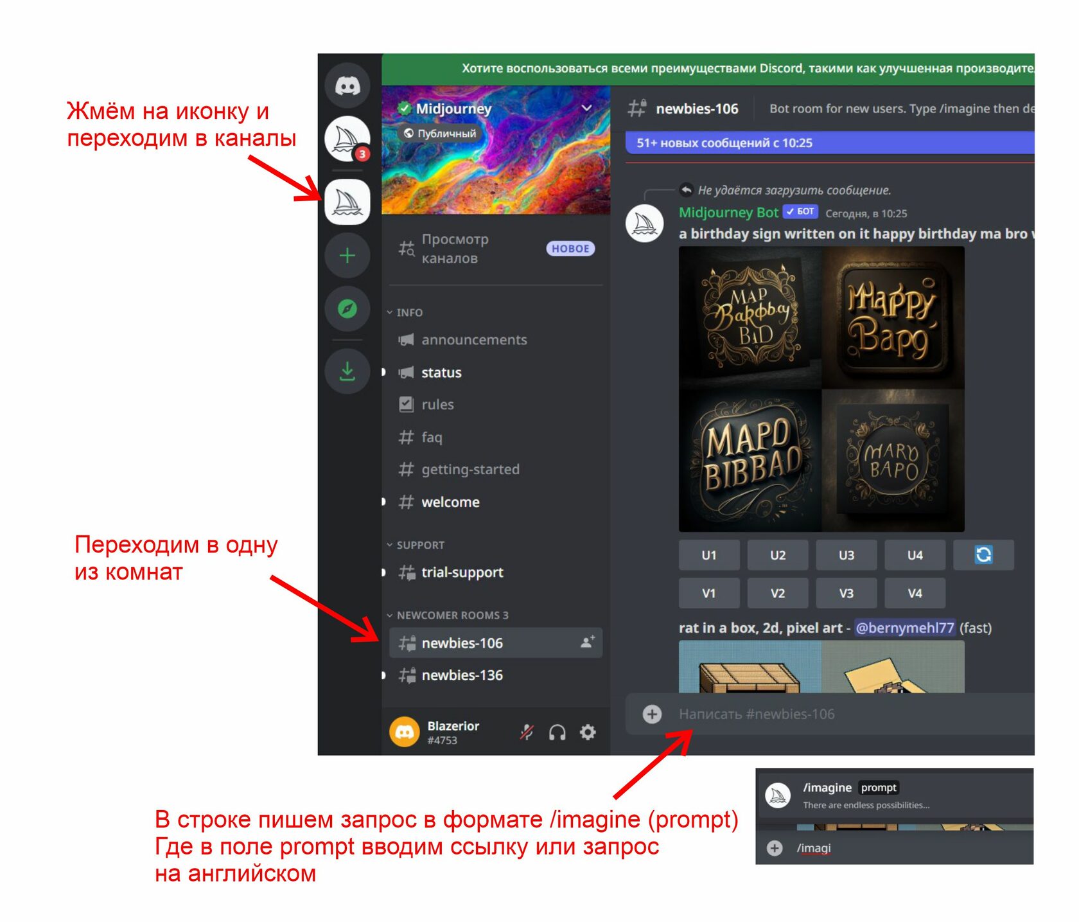The width and height of the screenshot is (1079, 922).
Task: Click the U1 upscale button
Action: [709, 555]
